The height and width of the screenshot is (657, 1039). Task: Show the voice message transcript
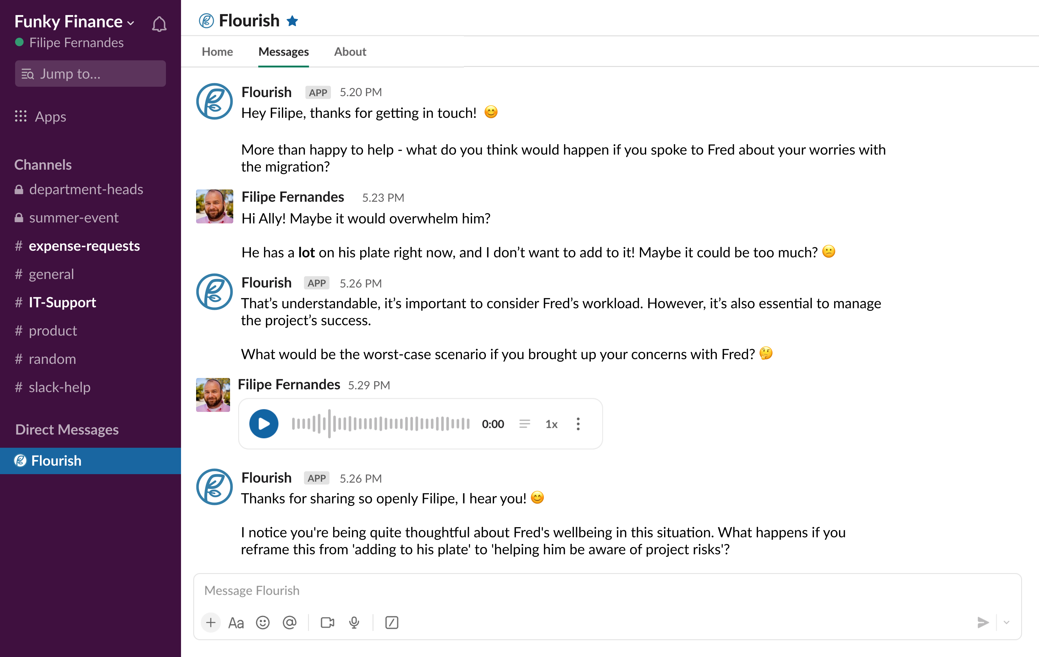[x=524, y=424]
